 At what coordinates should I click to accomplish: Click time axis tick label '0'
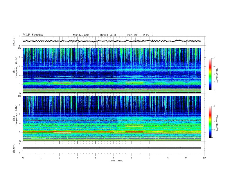point(23,158)
